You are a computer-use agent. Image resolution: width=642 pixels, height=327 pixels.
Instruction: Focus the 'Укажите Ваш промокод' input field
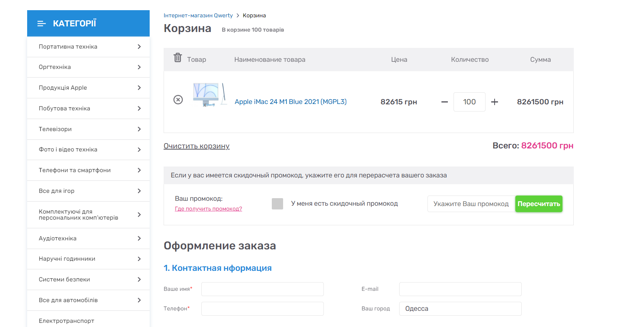[471, 204]
